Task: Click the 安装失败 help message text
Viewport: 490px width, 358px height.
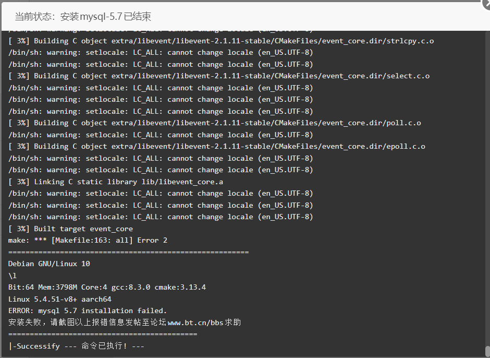Action: [x=125, y=323]
